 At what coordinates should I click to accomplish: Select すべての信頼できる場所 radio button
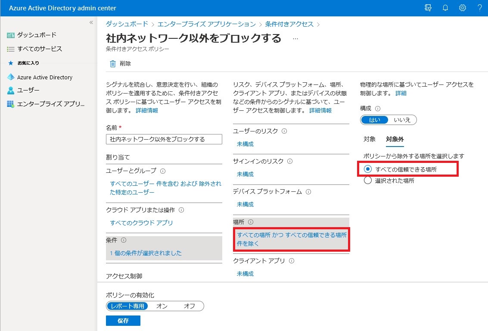(x=367, y=169)
